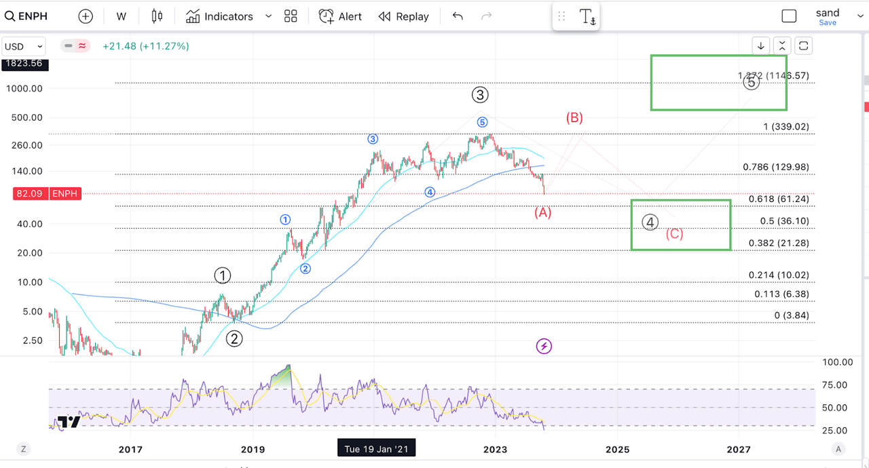Viewport: 869px width, 468px height.
Task: Select the blue circled 5 wave label
Action: click(x=481, y=122)
